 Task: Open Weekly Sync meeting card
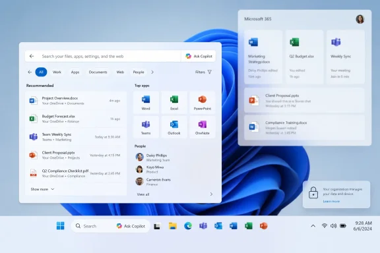click(345, 57)
